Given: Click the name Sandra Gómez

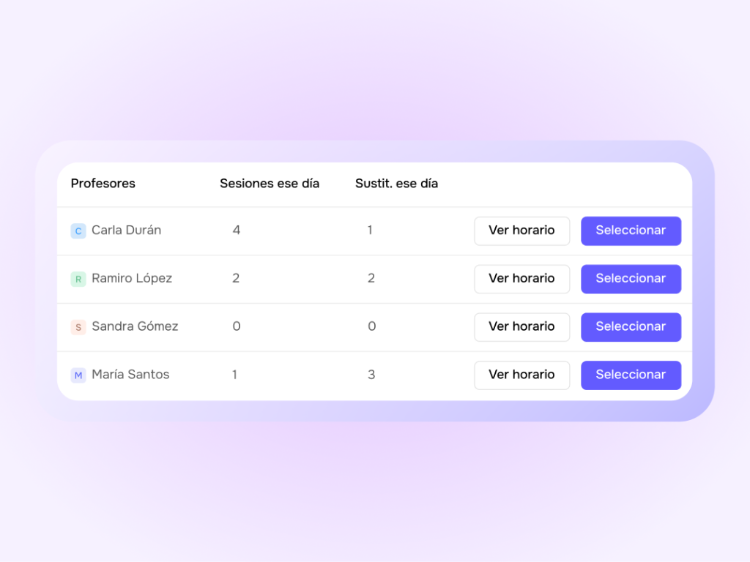Looking at the screenshot, I should point(135,326).
